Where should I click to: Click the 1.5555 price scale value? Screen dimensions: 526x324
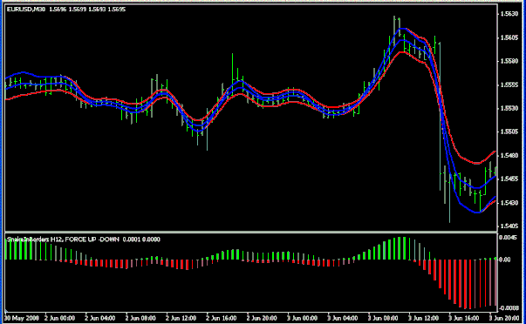pos(509,84)
